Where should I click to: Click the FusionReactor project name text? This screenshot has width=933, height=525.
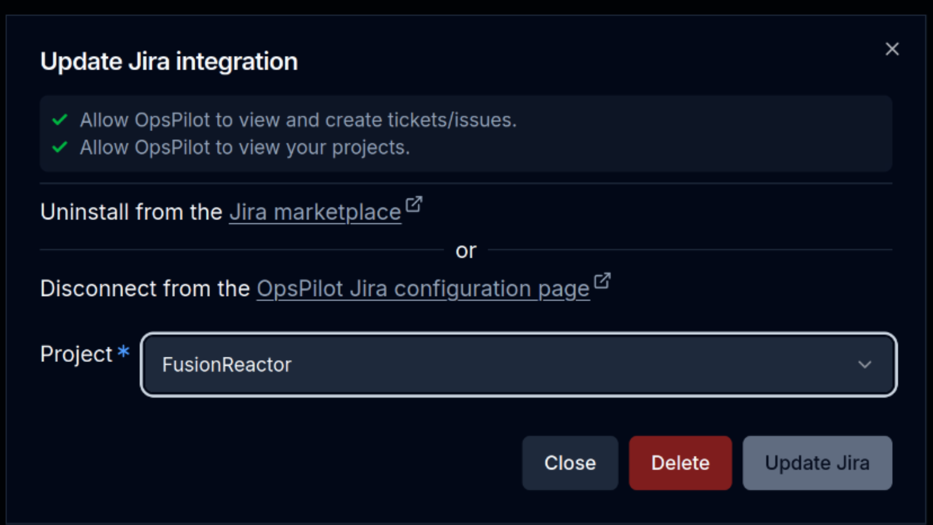click(x=227, y=364)
